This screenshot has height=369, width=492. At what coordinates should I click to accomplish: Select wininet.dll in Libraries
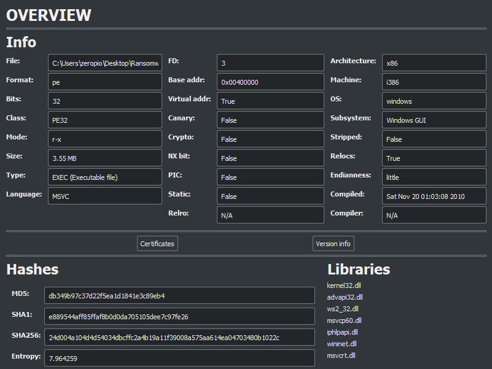point(342,344)
